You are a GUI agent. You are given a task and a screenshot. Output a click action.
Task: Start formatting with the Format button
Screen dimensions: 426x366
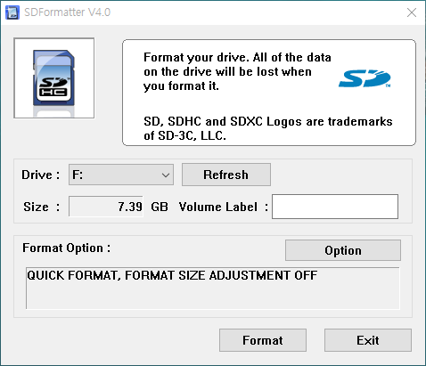(263, 340)
